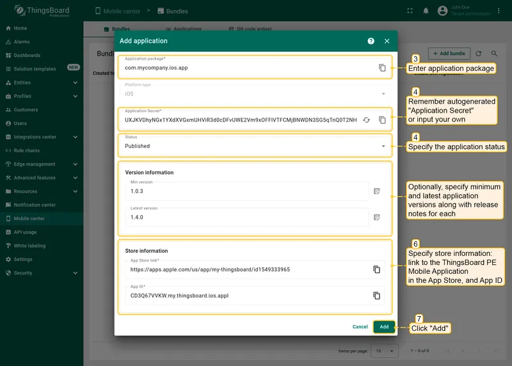Click Add bundle button
This screenshot has width=512, height=366.
point(449,53)
